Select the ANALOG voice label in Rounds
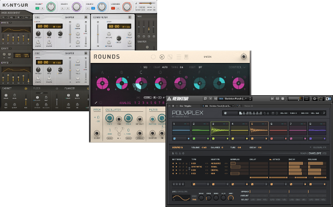 [125, 103]
